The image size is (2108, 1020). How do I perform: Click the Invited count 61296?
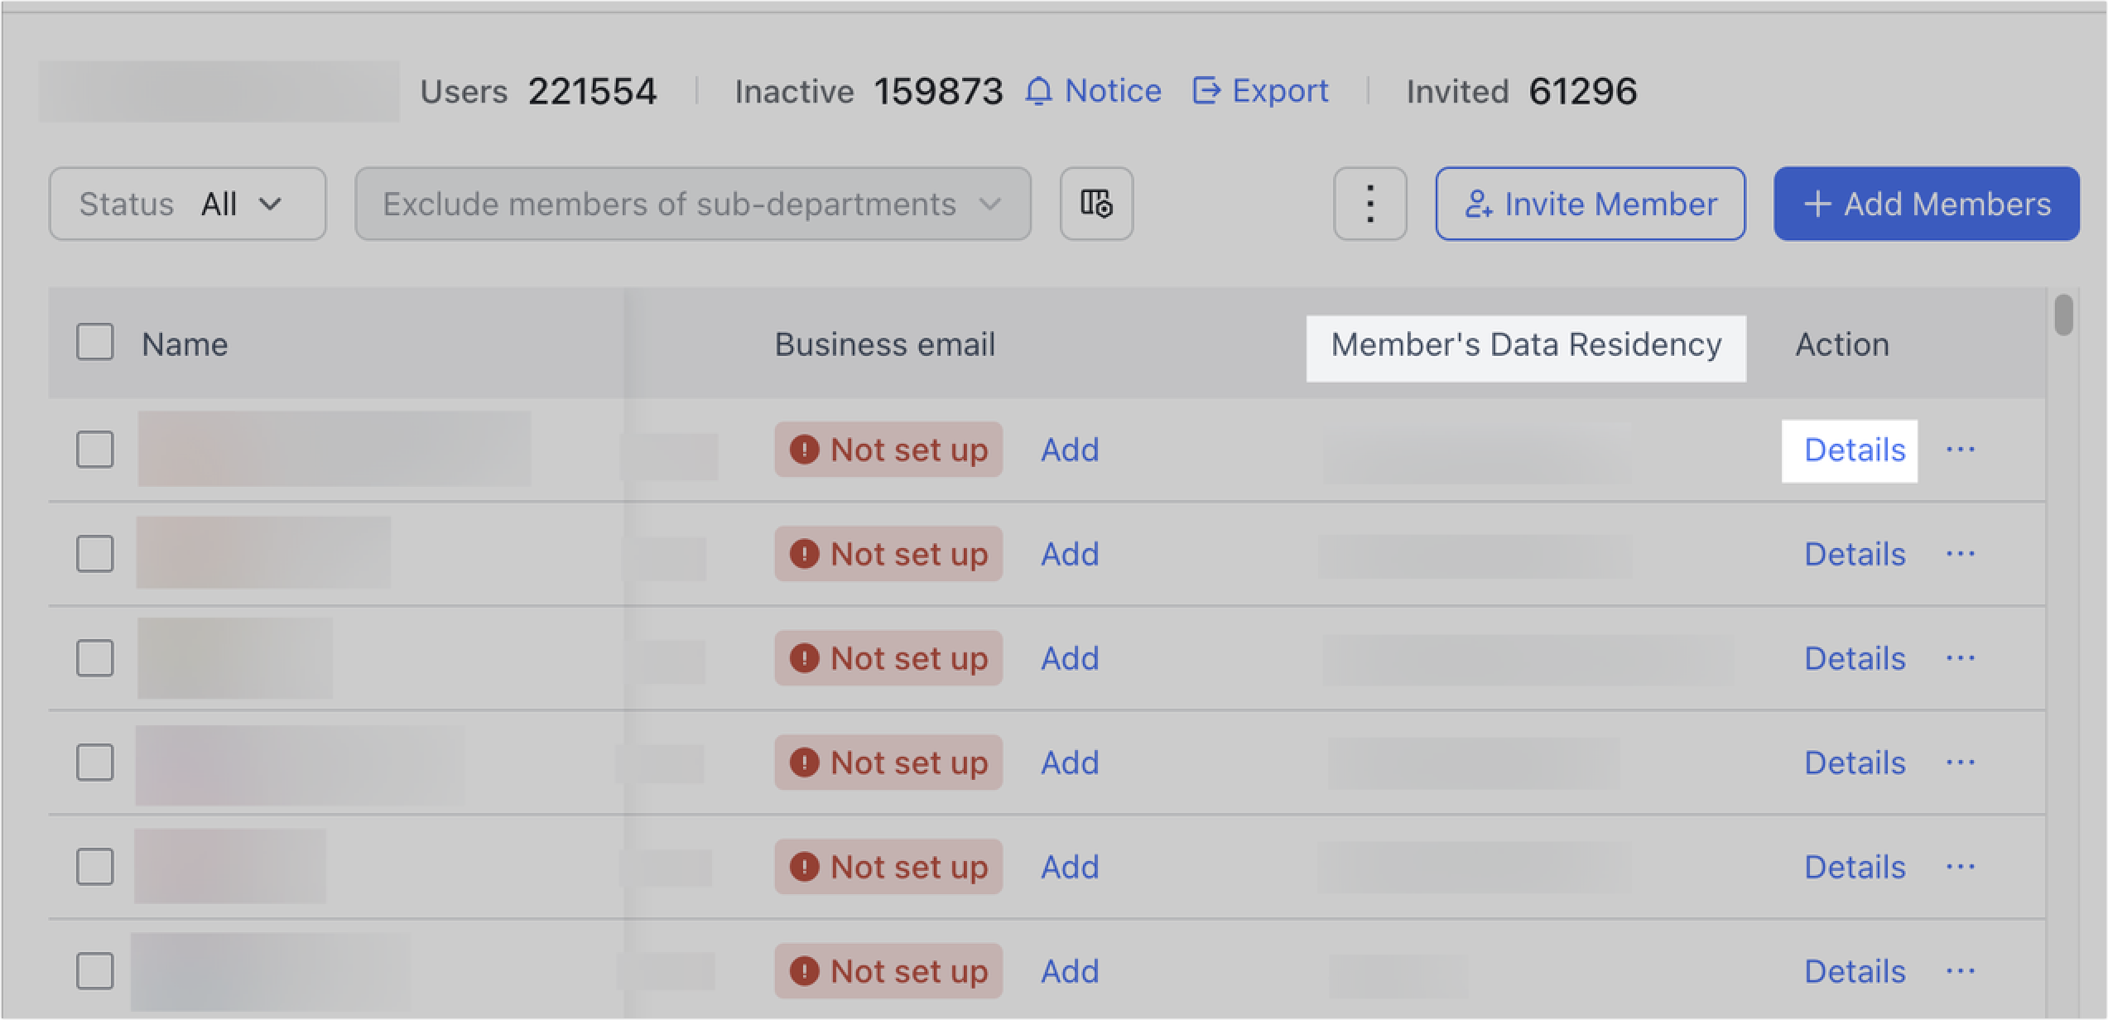[x=1582, y=91]
